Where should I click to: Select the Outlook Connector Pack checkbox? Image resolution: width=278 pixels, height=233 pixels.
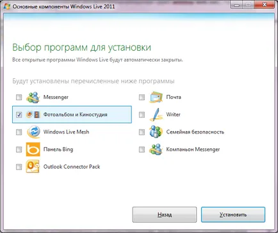click(19, 167)
